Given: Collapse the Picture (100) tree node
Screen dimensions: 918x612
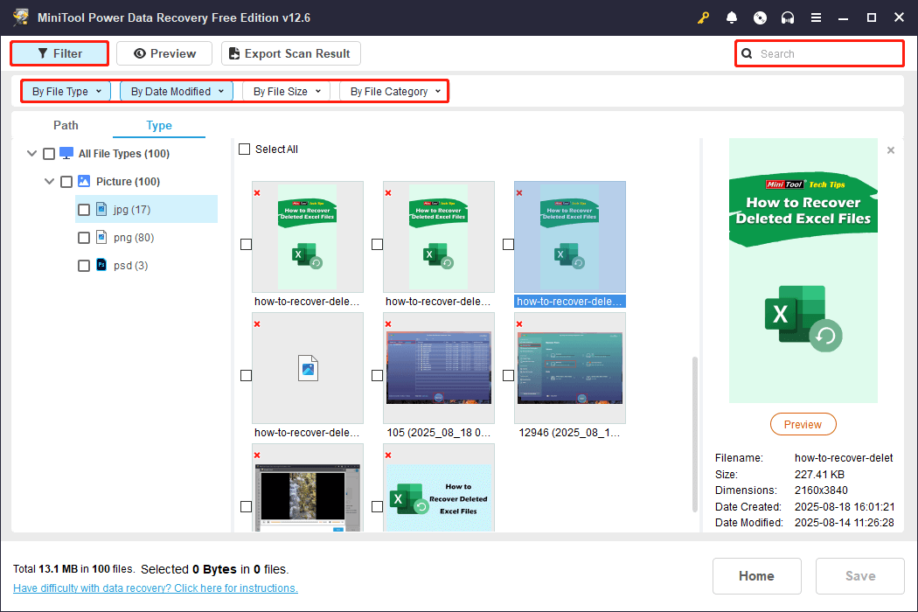Looking at the screenshot, I should (49, 182).
